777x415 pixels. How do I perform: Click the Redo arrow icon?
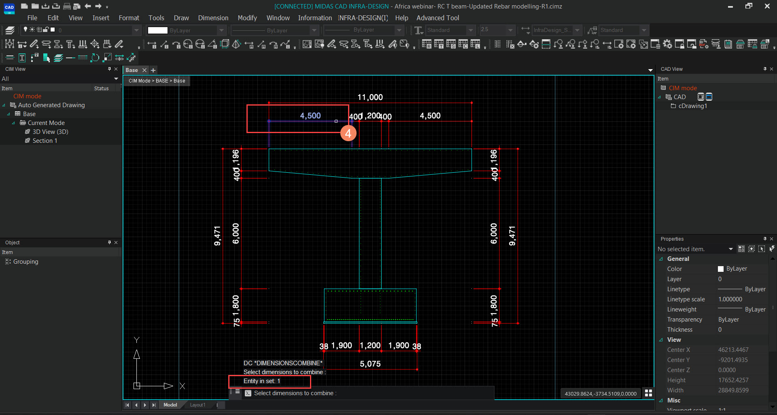click(x=98, y=6)
